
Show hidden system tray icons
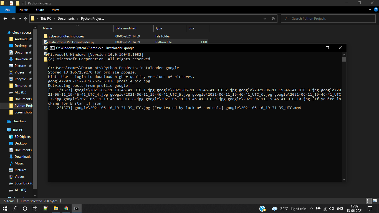311,209
